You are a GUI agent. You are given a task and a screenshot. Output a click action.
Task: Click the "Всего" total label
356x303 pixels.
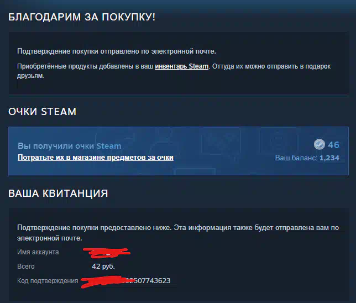26,267
